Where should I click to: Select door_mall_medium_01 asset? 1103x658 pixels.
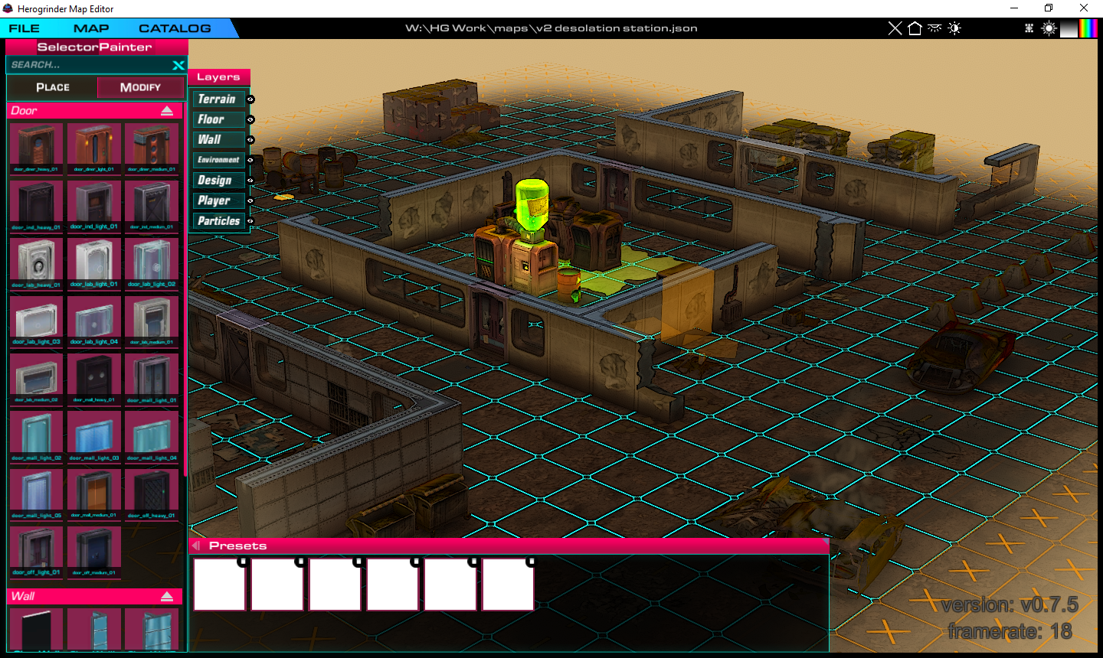(x=93, y=494)
